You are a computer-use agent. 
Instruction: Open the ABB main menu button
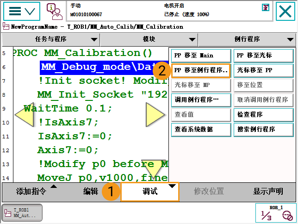click(22, 12)
